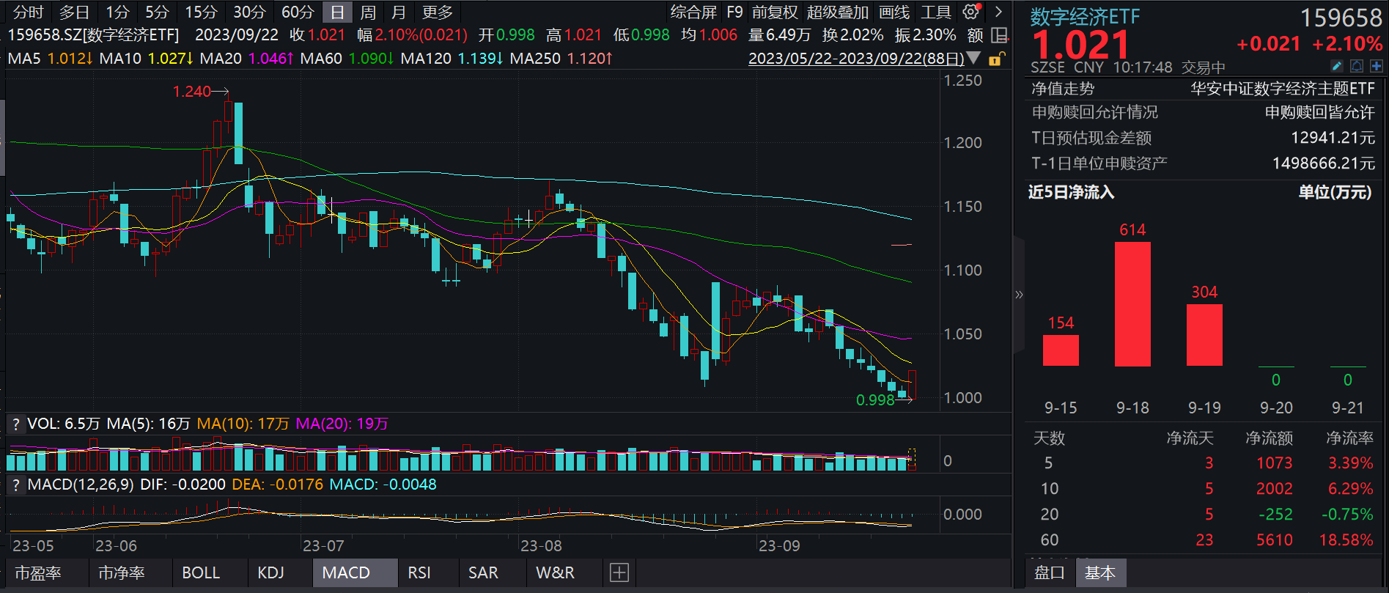Click the 1.240 high price marker on chart
The height and width of the screenshot is (593, 1389).
point(192,91)
